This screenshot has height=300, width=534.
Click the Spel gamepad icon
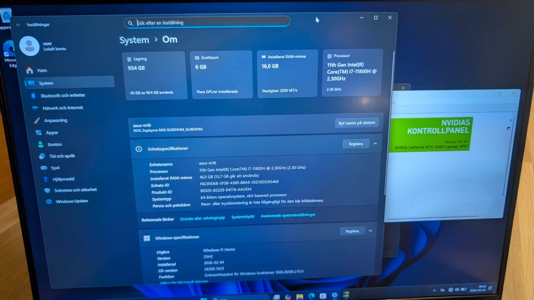(44, 168)
